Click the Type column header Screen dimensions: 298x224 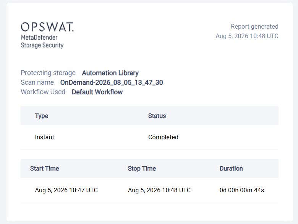coord(41,116)
